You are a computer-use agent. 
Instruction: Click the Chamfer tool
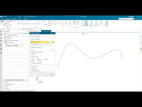point(44,24)
